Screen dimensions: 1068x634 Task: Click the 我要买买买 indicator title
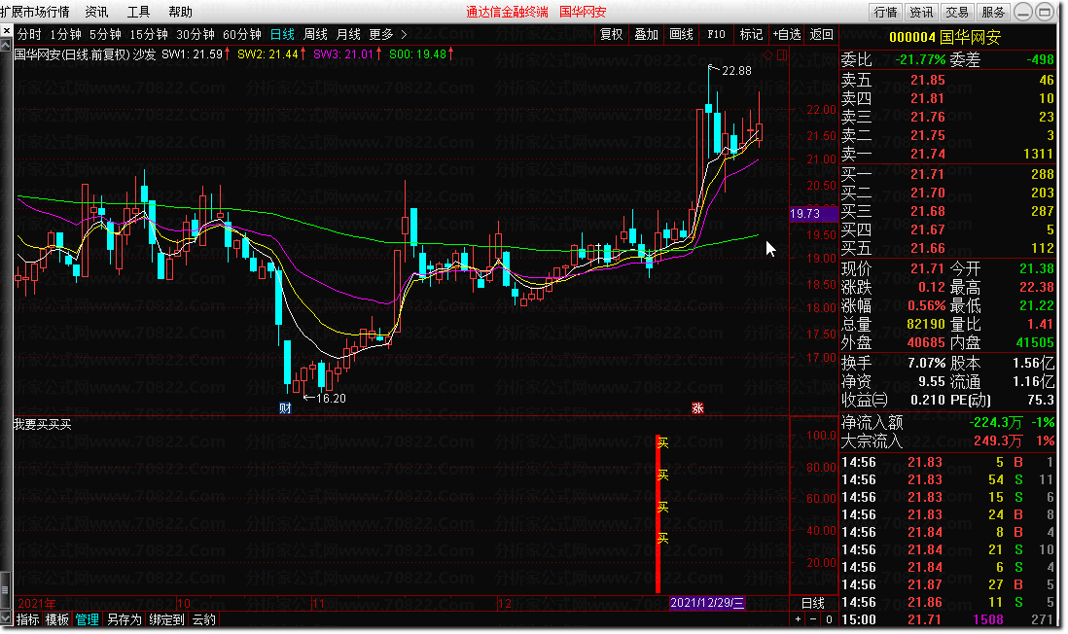42,424
